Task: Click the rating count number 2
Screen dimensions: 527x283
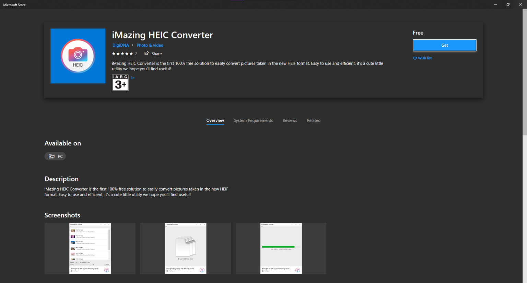Action: coord(136,54)
